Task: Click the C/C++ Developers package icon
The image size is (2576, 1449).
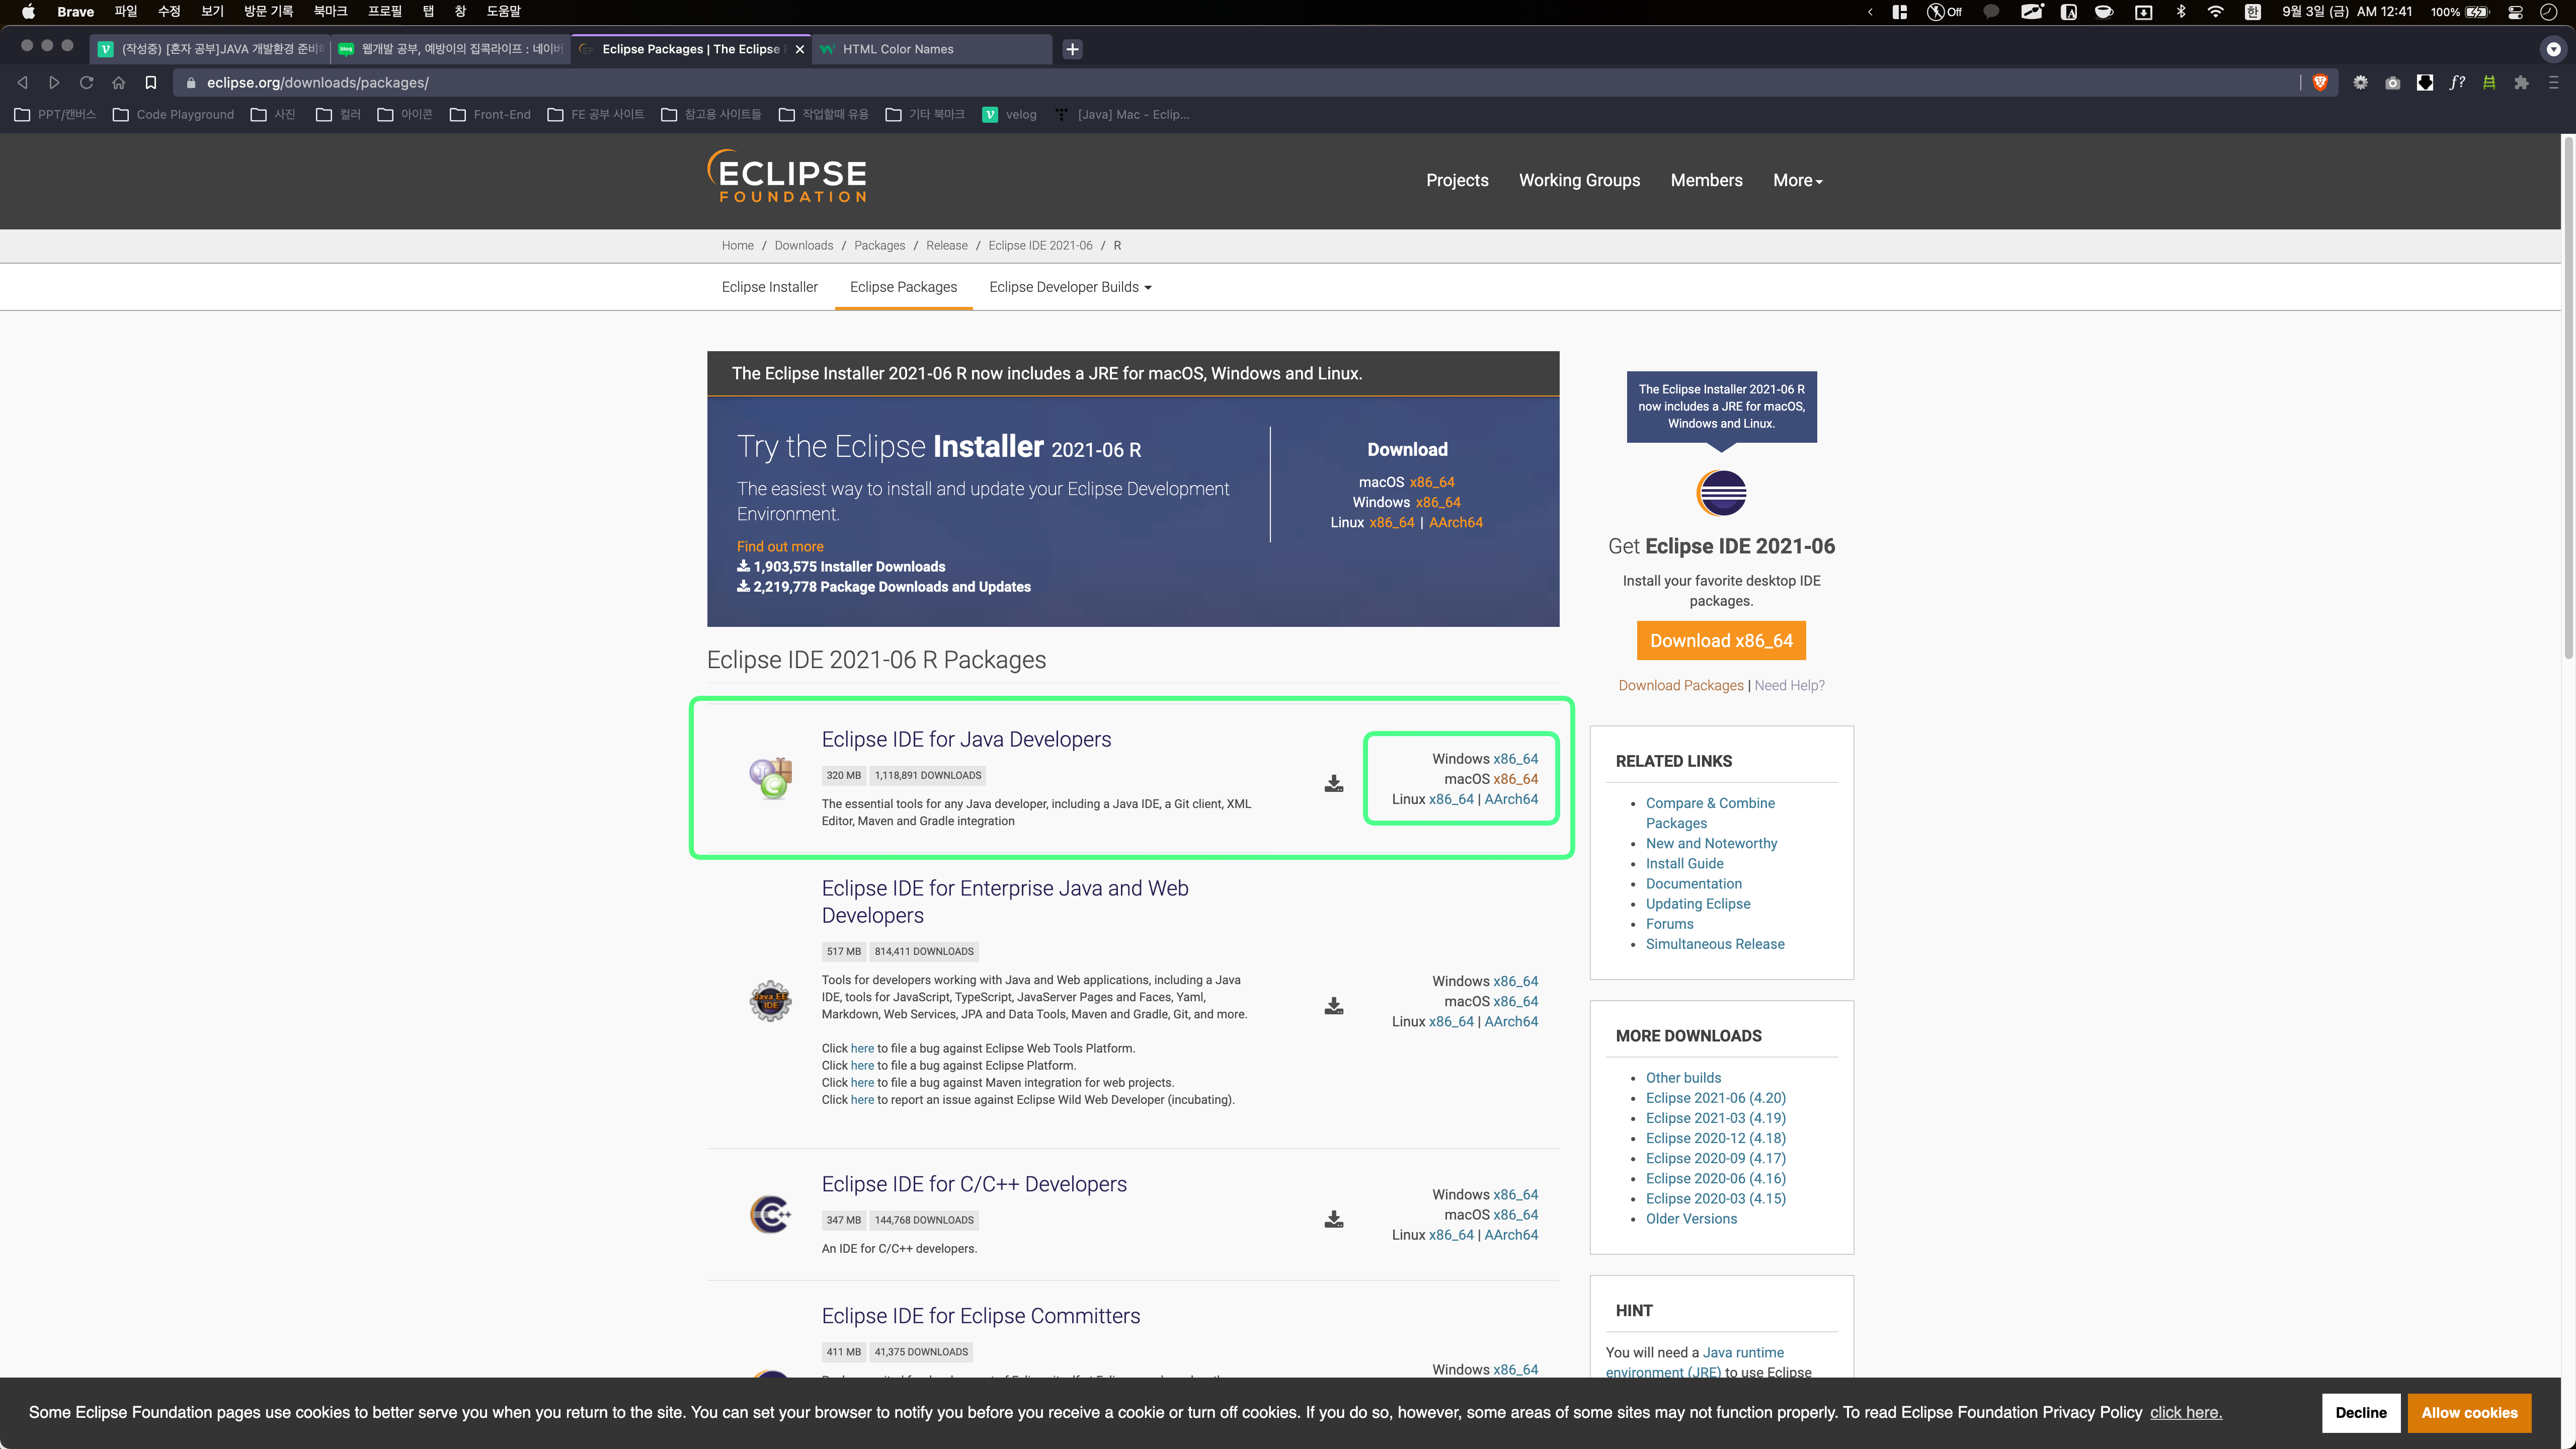Action: [770, 1214]
